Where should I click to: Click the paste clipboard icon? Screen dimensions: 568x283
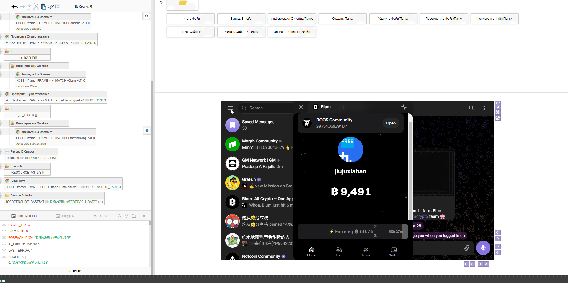[43, 7]
